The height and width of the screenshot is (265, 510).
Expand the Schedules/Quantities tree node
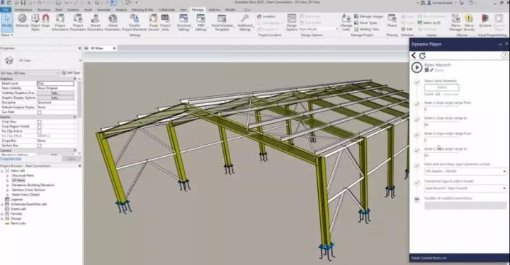[2, 204]
